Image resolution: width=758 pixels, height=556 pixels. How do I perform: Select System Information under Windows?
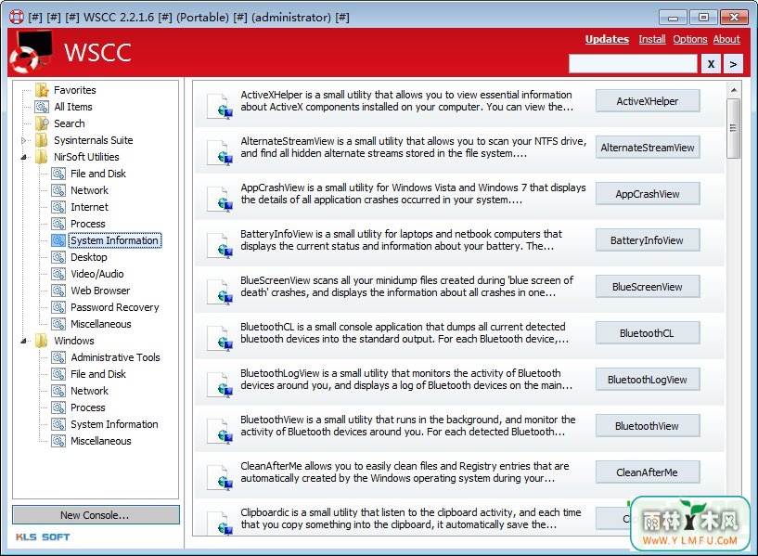click(114, 424)
